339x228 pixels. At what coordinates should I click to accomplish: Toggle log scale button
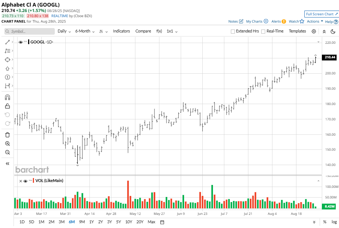(334, 222)
